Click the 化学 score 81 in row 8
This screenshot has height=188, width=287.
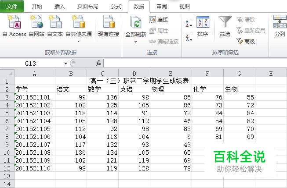click(x=207, y=137)
